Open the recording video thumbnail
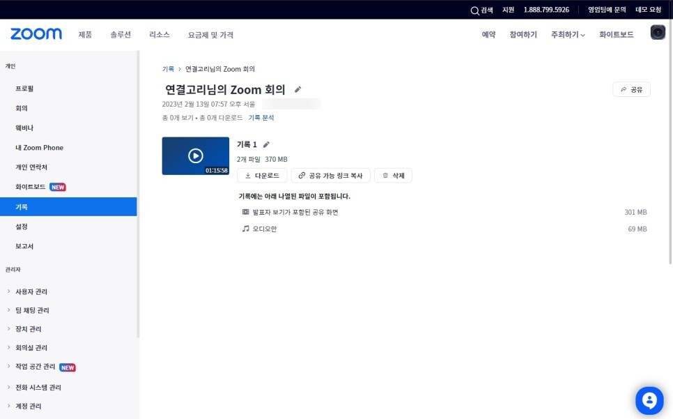 coord(195,156)
